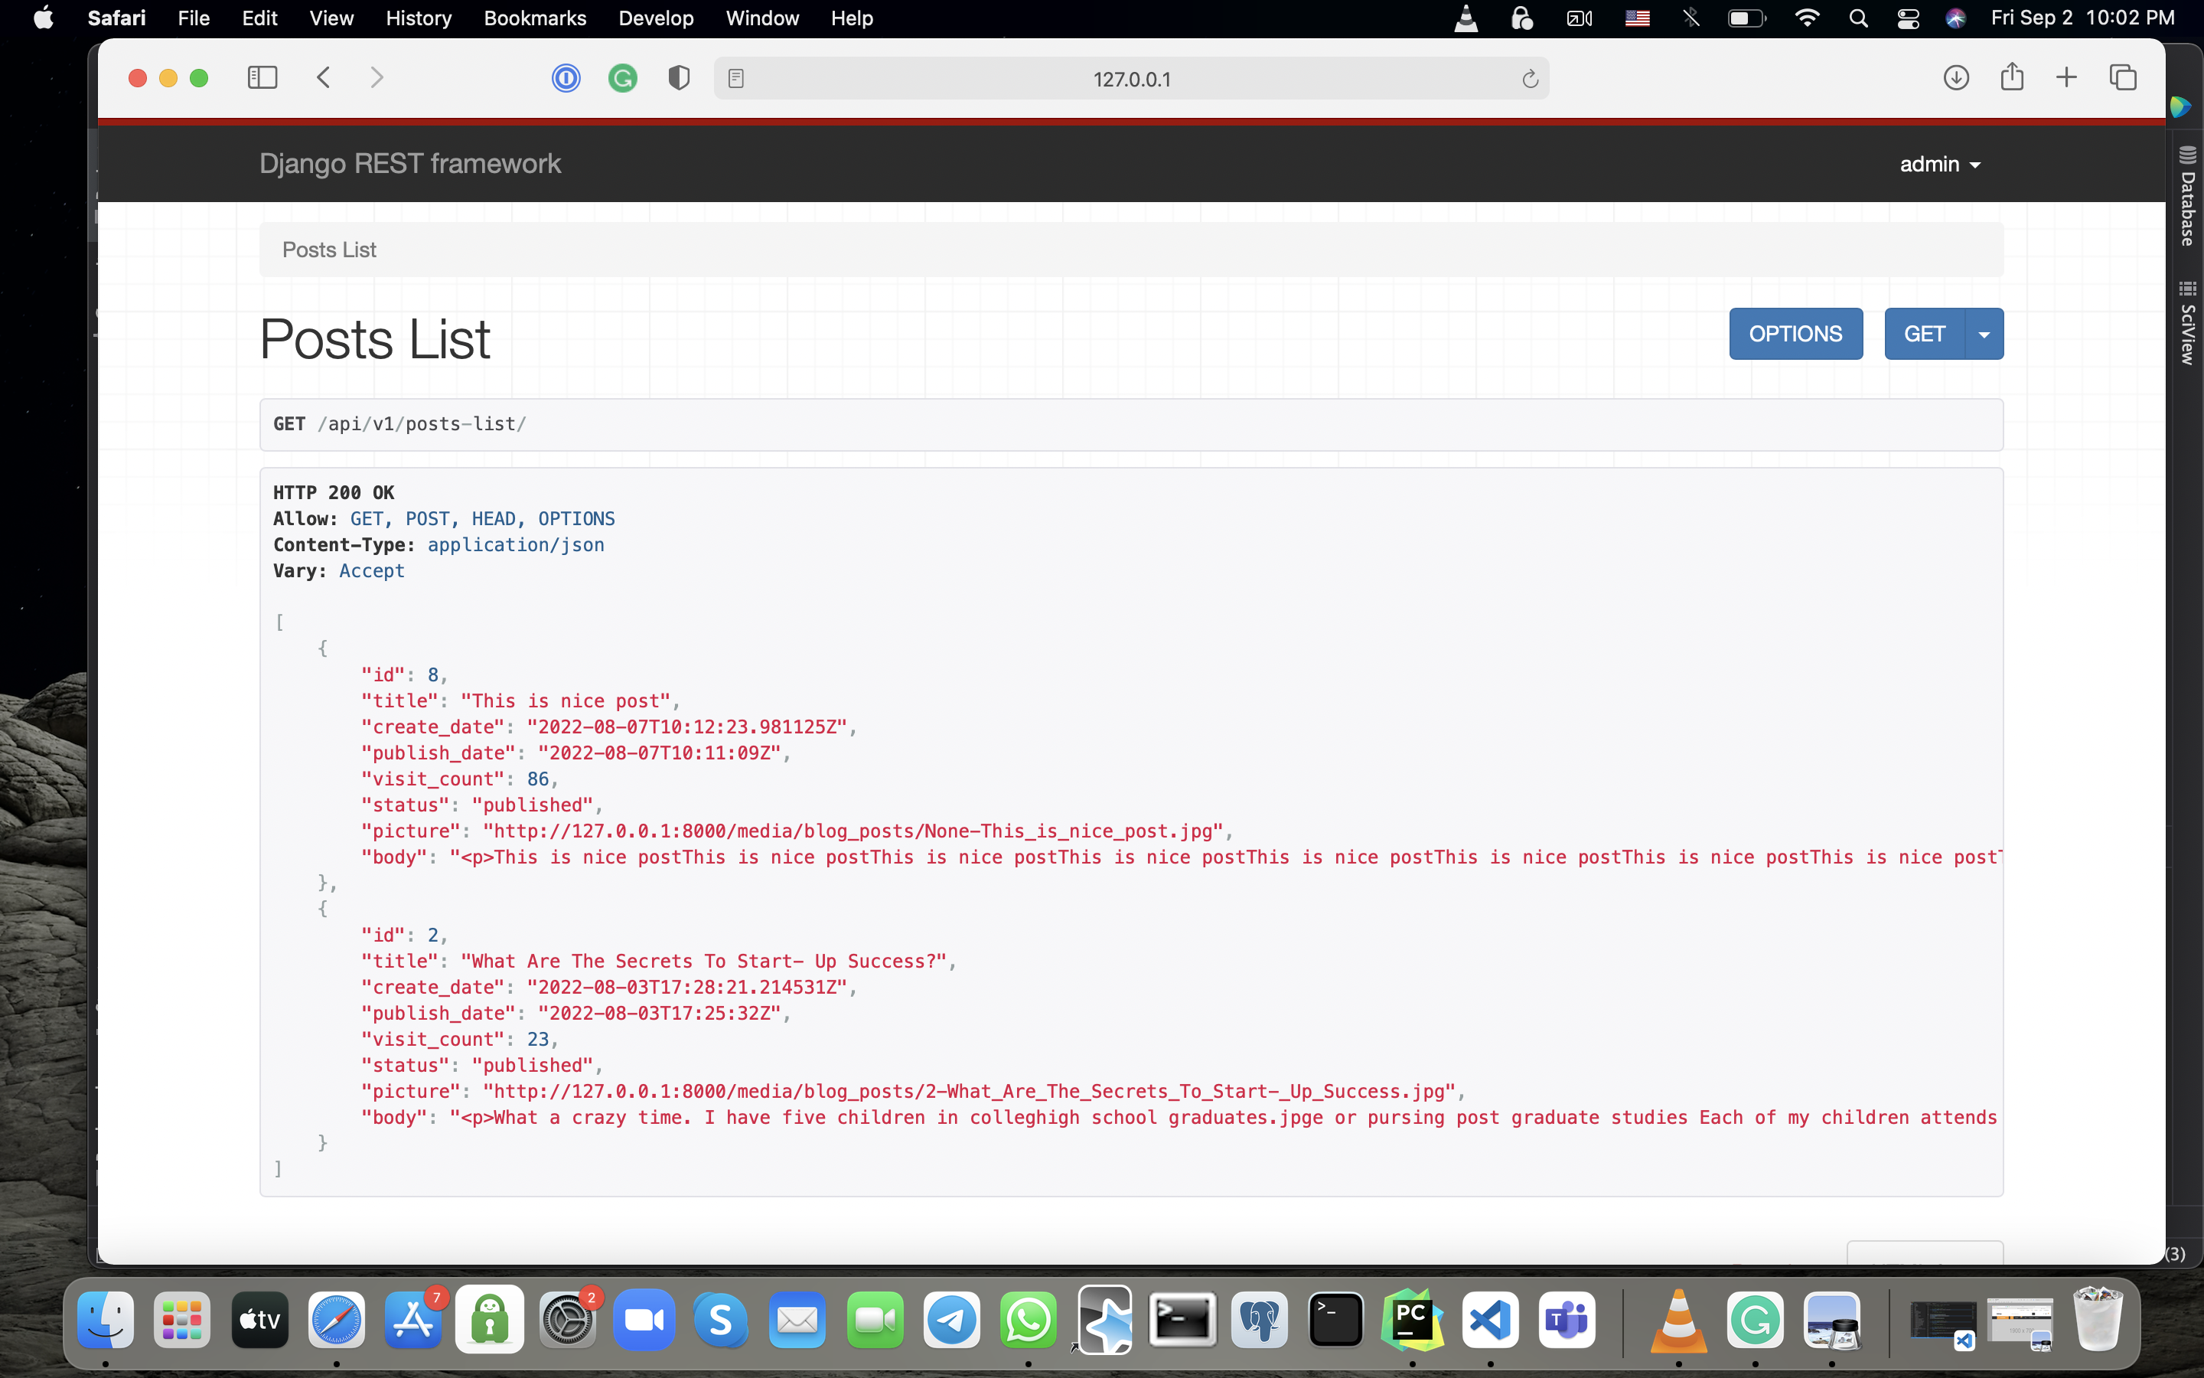Click the reload page icon
Screen dimensions: 2204x1378
1530,80
